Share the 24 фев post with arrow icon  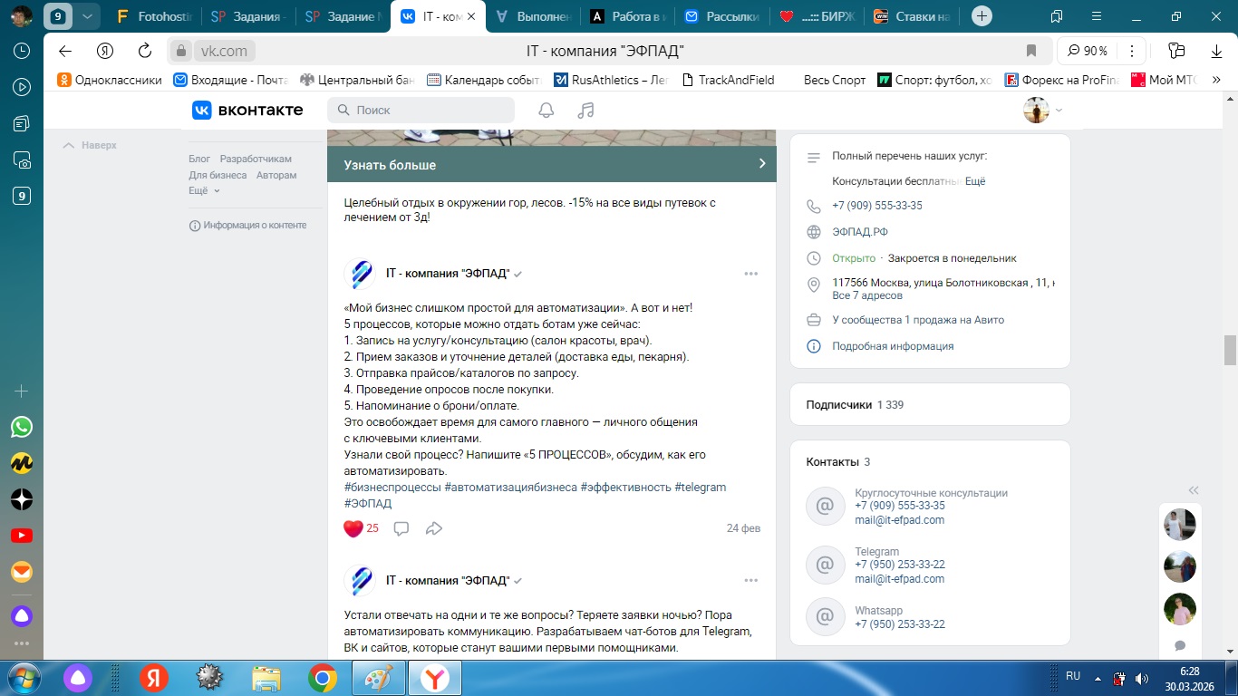tap(434, 528)
